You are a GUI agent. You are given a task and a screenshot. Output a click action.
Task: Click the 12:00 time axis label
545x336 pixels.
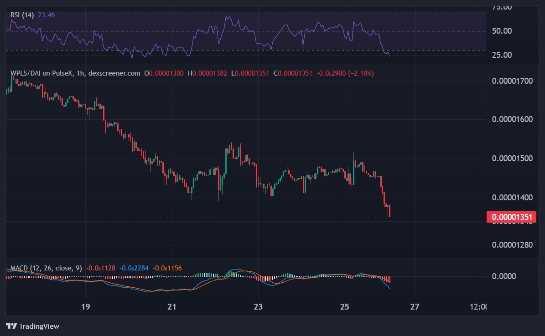[478, 307]
